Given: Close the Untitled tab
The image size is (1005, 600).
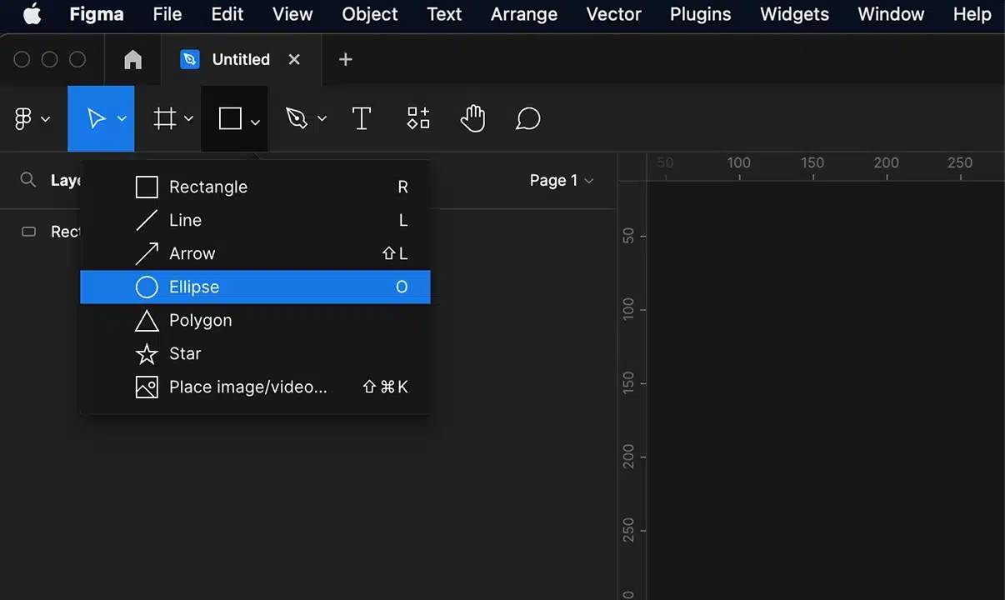Looking at the screenshot, I should pyautogui.click(x=294, y=59).
